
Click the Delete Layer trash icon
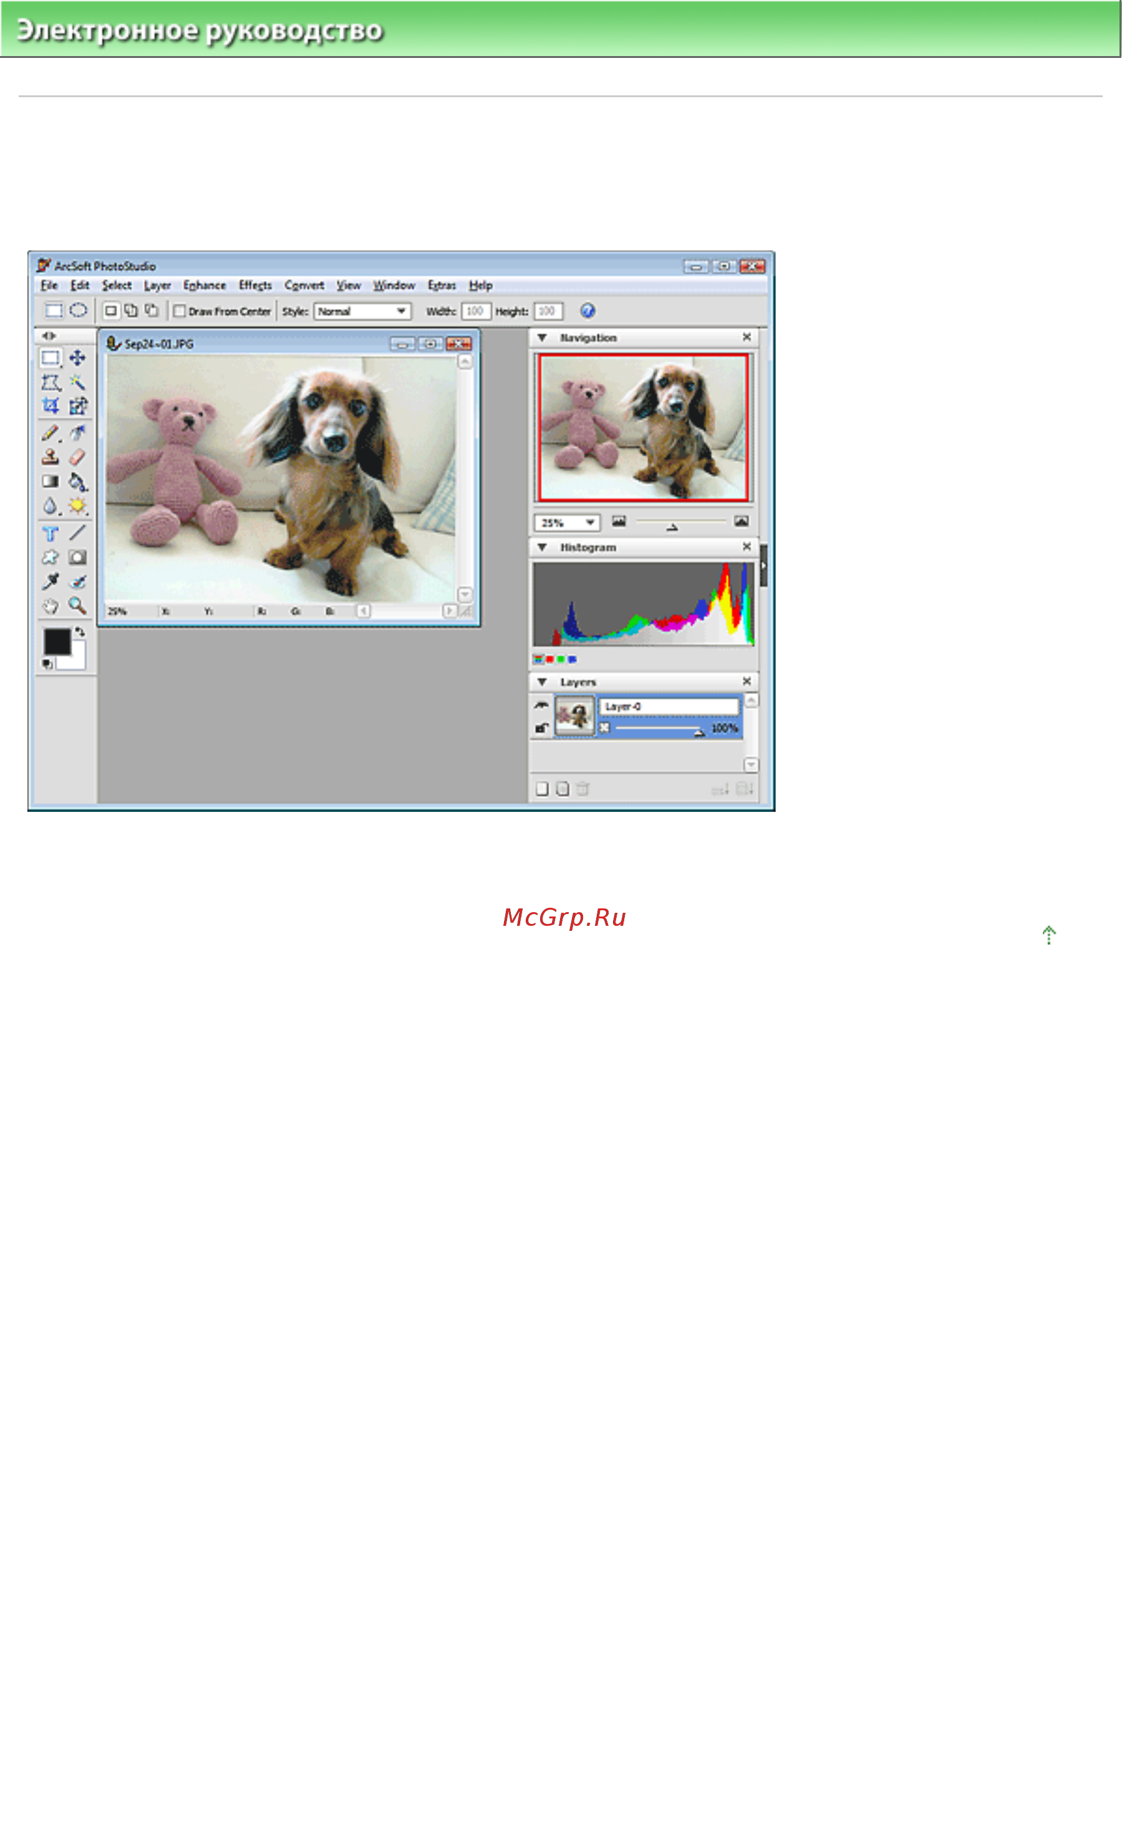coord(582,789)
